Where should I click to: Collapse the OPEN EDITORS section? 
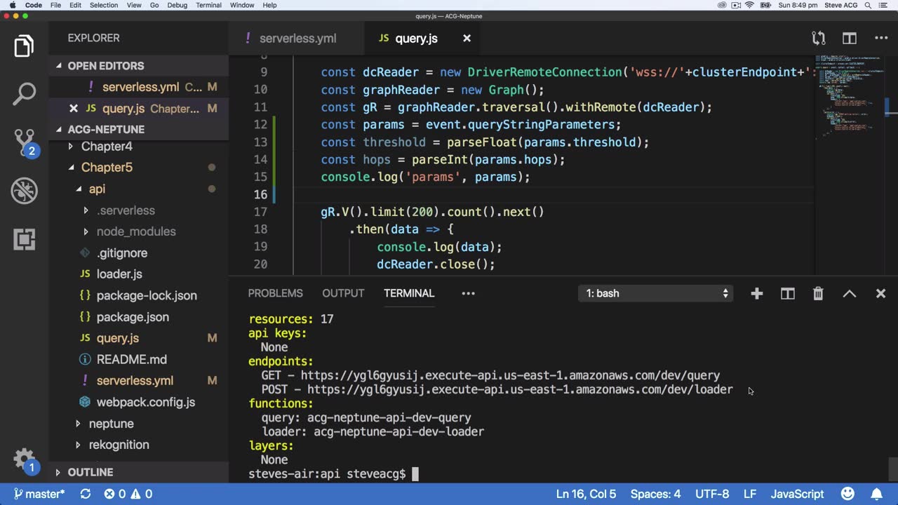pos(105,66)
